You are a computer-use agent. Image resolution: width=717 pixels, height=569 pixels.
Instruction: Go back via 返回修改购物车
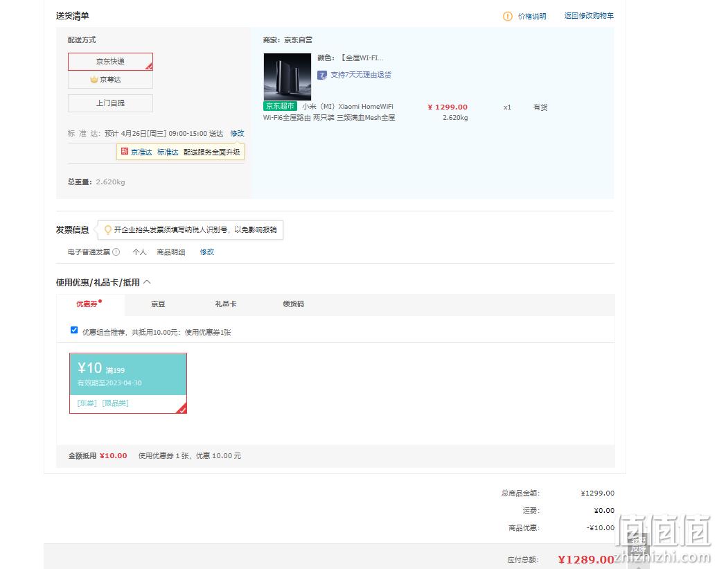[x=589, y=15]
